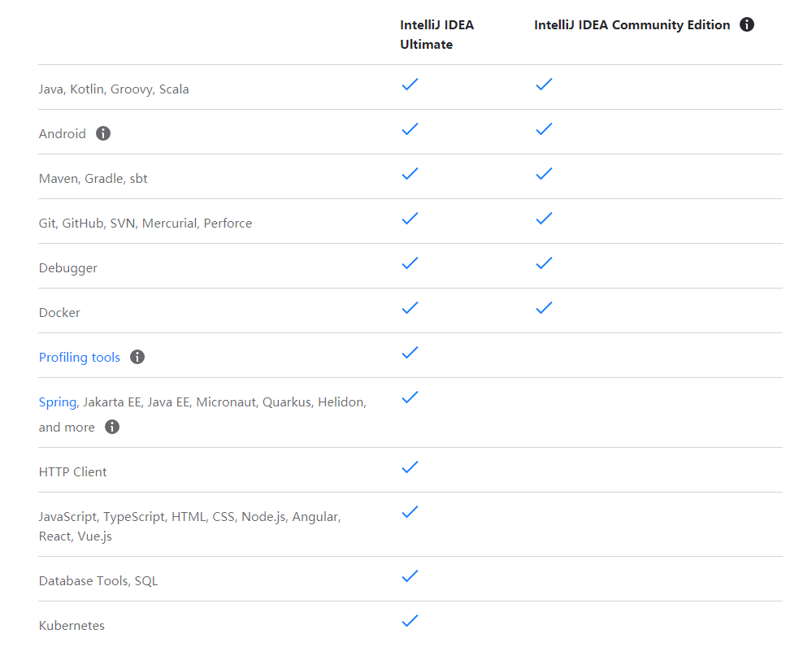Click Ultimate checkmark for HTTP Client
Screen dimensions: 812x647
click(410, 467)
